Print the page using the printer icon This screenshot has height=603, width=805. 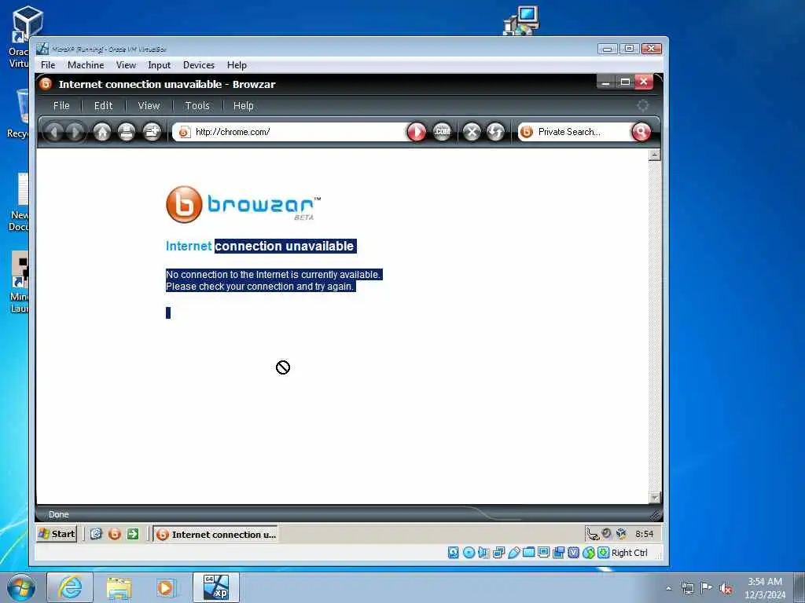click(127, 132)
